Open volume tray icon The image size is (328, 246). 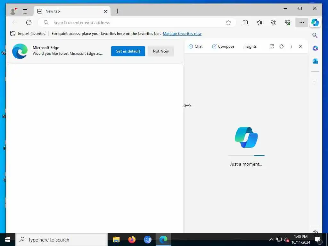click(x=286, y=240)
